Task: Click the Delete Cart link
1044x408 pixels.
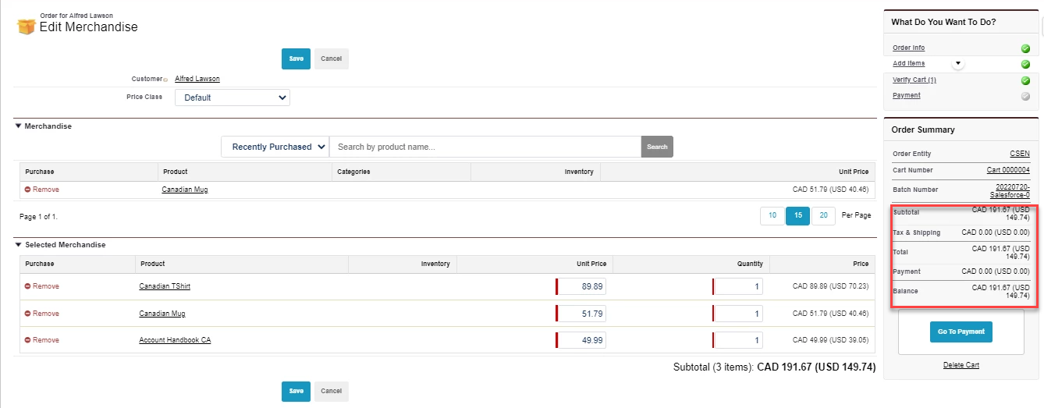Action: [961, 365]
